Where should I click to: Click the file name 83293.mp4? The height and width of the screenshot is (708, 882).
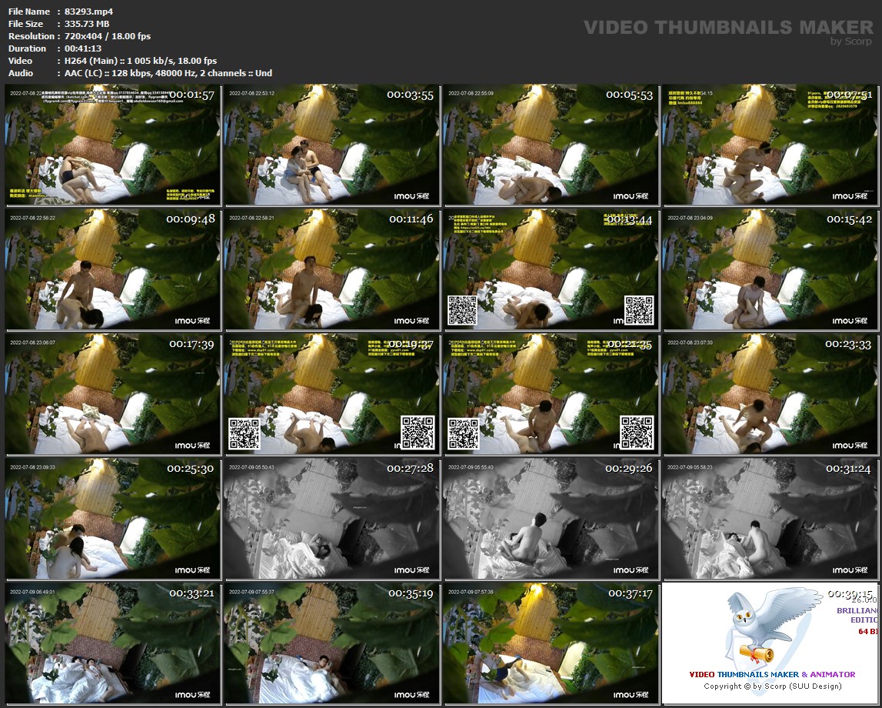pos(89,12)
